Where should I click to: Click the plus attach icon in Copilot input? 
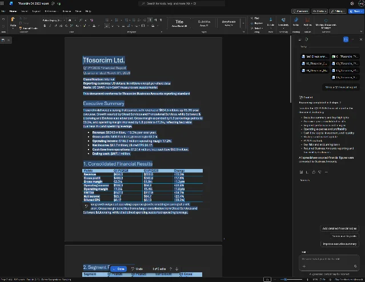click(x=304, y=266)
